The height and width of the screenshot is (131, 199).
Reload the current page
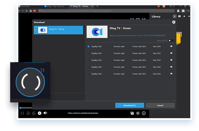(x=26, y=11)
